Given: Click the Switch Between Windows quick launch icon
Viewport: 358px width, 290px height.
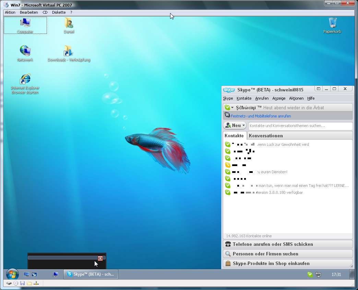Looking at the screenshot, I should [x=34, y=275].
